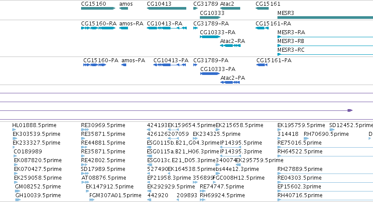Click the CG10333-PA protein label
Viewport: 373px width, 202px height.
click(218, 69)
